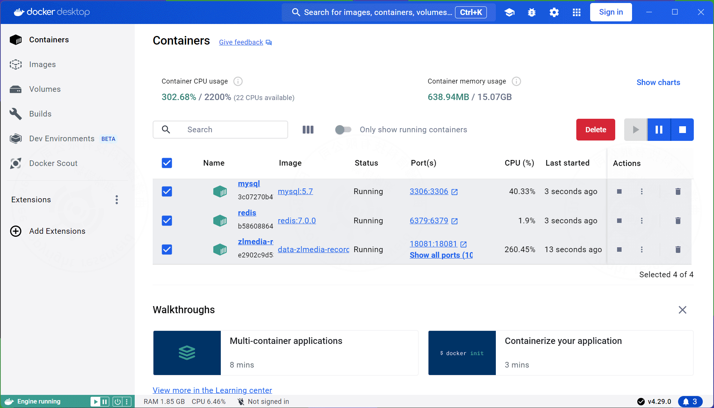Enable only show running containers switch
Viewport: 714px width, 408px height.
[343, 130]
